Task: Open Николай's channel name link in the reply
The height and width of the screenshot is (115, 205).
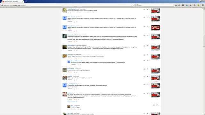Action: pos(76,61)
